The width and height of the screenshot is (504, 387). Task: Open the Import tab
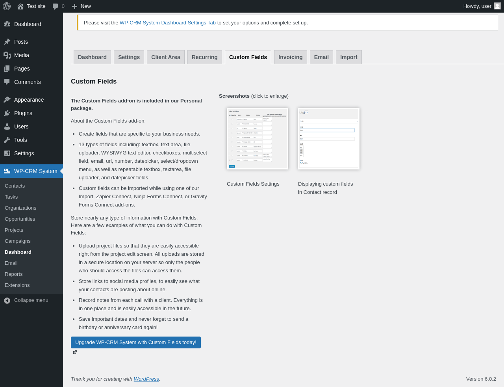pos(349,57)
